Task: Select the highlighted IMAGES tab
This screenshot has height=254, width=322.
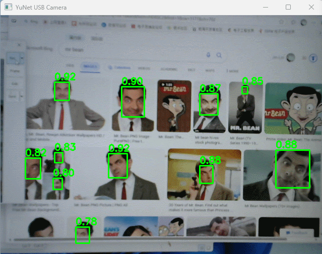Action: coord(91,67)
